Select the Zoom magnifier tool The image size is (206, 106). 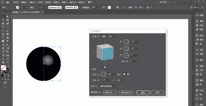pyautogui.click(x=8, y=62)
